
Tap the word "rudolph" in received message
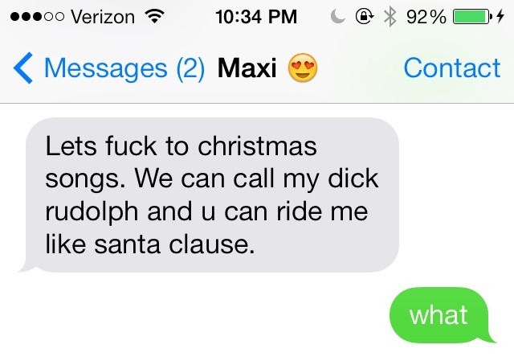(x=92, y=212)
